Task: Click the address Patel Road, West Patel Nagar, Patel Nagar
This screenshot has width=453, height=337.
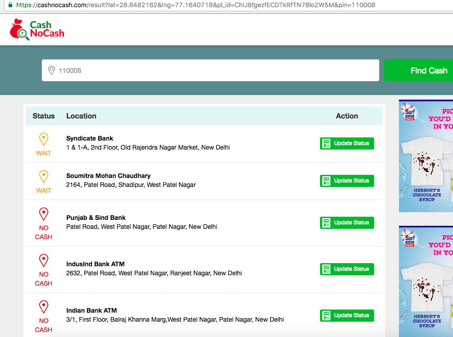Action: [x=142, y=227]
